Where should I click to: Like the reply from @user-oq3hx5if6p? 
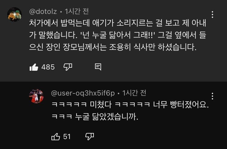(x=56, y=137)
